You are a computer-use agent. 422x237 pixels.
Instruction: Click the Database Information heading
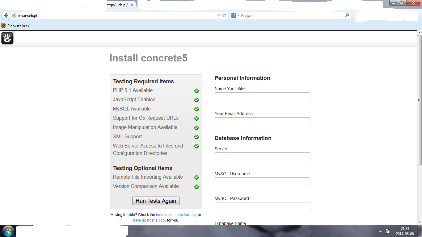(x=243, y=138)
